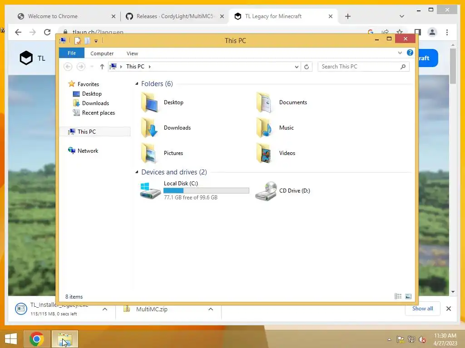Click File Explorer icon on taskbar
This screenshot has width=465, height=348.
click(65, 339)
